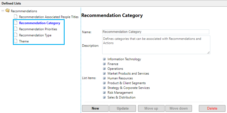Expand the Risk Management list item

click(x=104, y=92)
